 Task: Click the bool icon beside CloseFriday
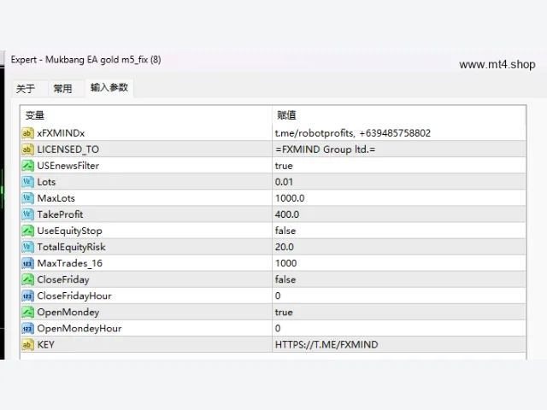coord(27,279)
